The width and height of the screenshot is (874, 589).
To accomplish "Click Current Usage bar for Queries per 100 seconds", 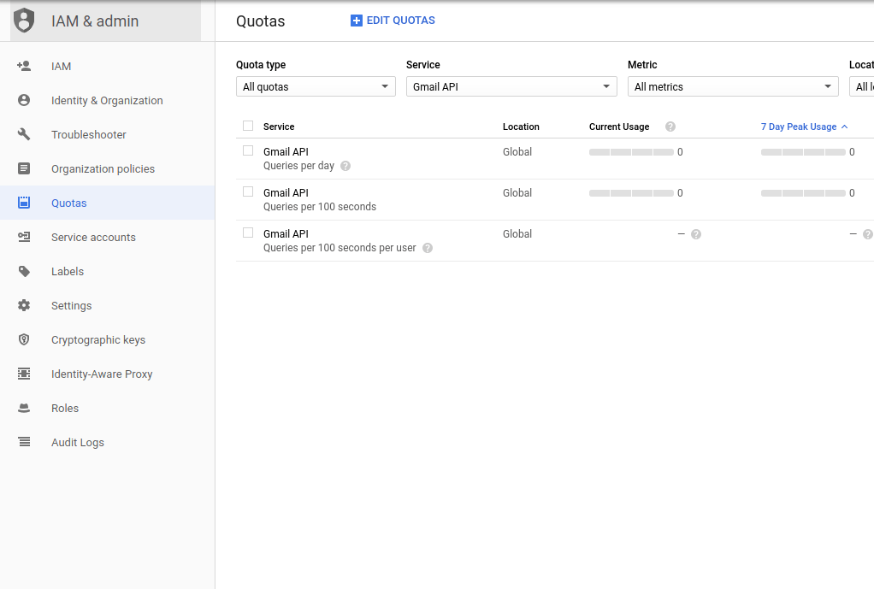I will [x=631, y=193].
